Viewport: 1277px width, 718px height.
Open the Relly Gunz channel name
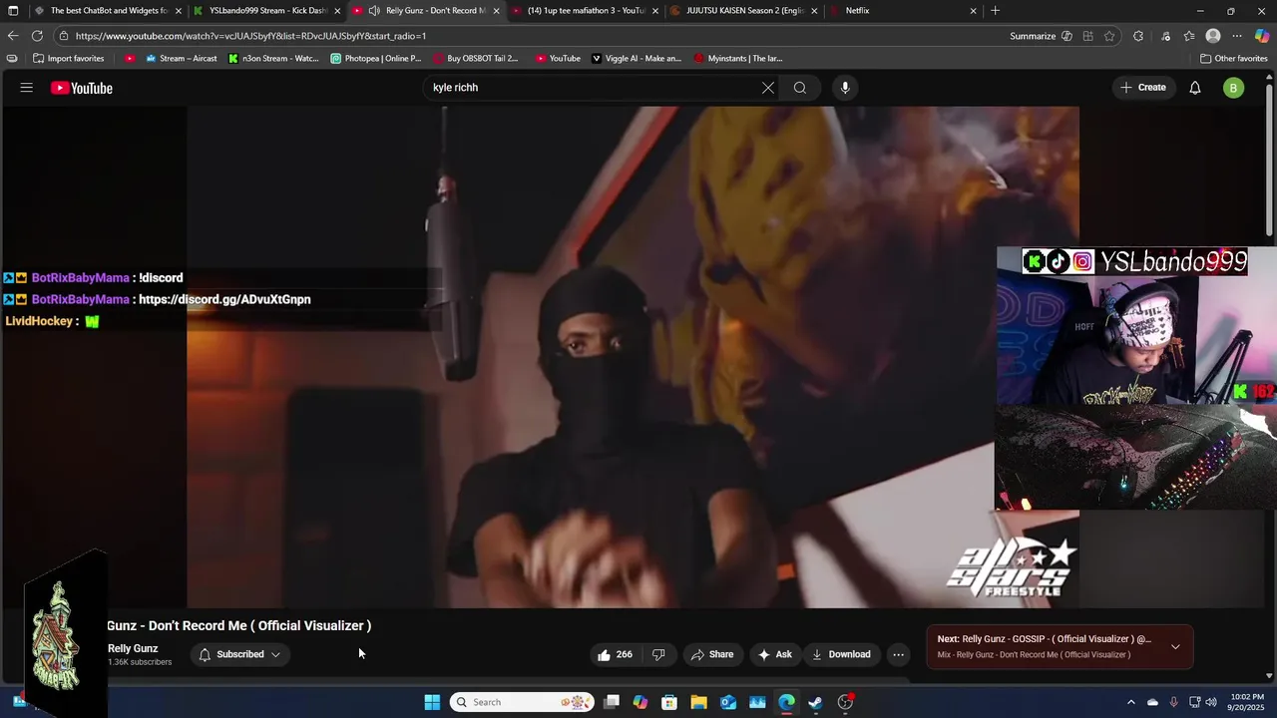tap(133, 648)
